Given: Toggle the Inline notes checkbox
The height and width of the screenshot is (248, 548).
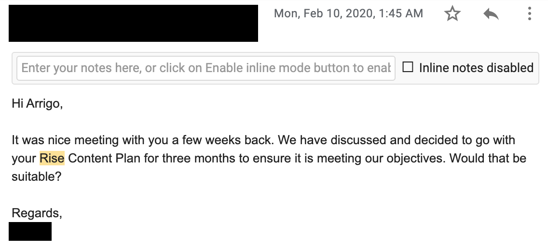Looking at the screenshot, I should point(408,67).
